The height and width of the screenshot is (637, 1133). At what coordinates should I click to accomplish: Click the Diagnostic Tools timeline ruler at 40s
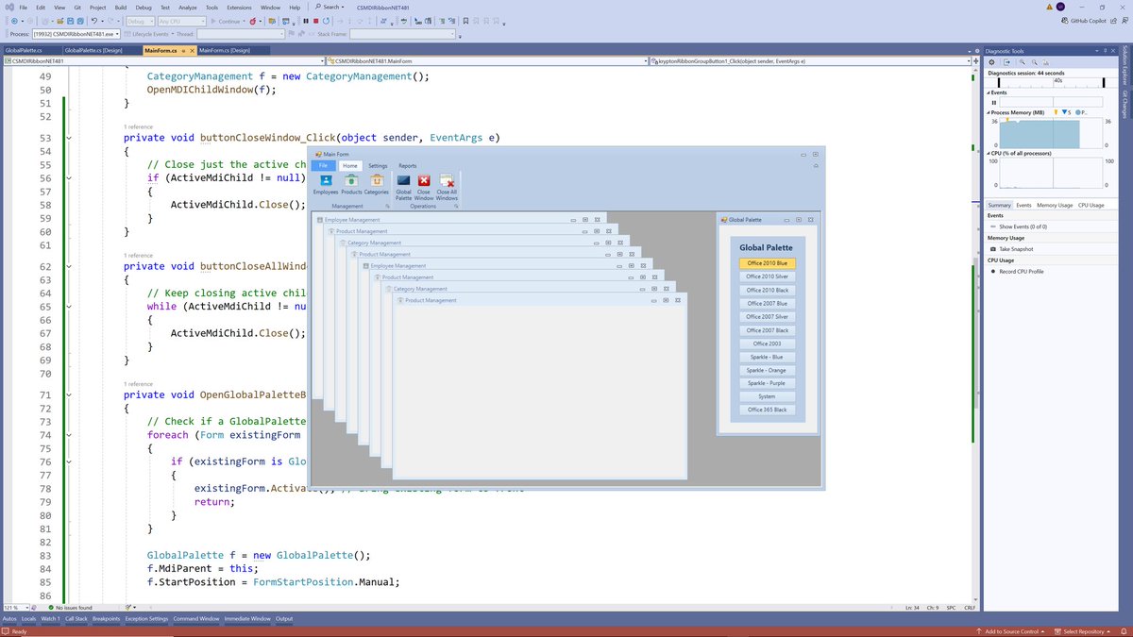tap(1057, 80)
